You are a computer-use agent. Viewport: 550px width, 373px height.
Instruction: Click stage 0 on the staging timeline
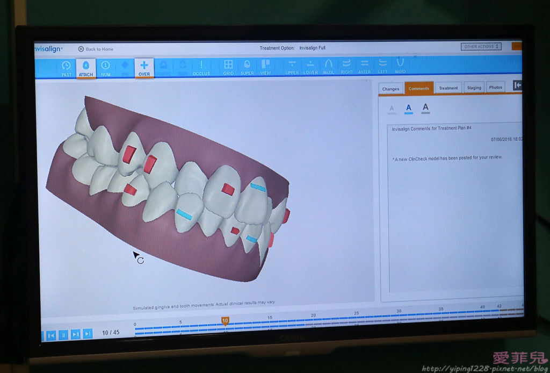(135, 325)
